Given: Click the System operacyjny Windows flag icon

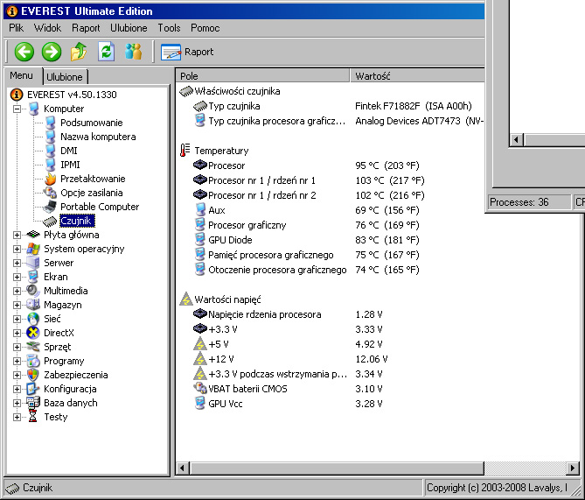Looking at the screenshot, I should (x=33, y=249).
